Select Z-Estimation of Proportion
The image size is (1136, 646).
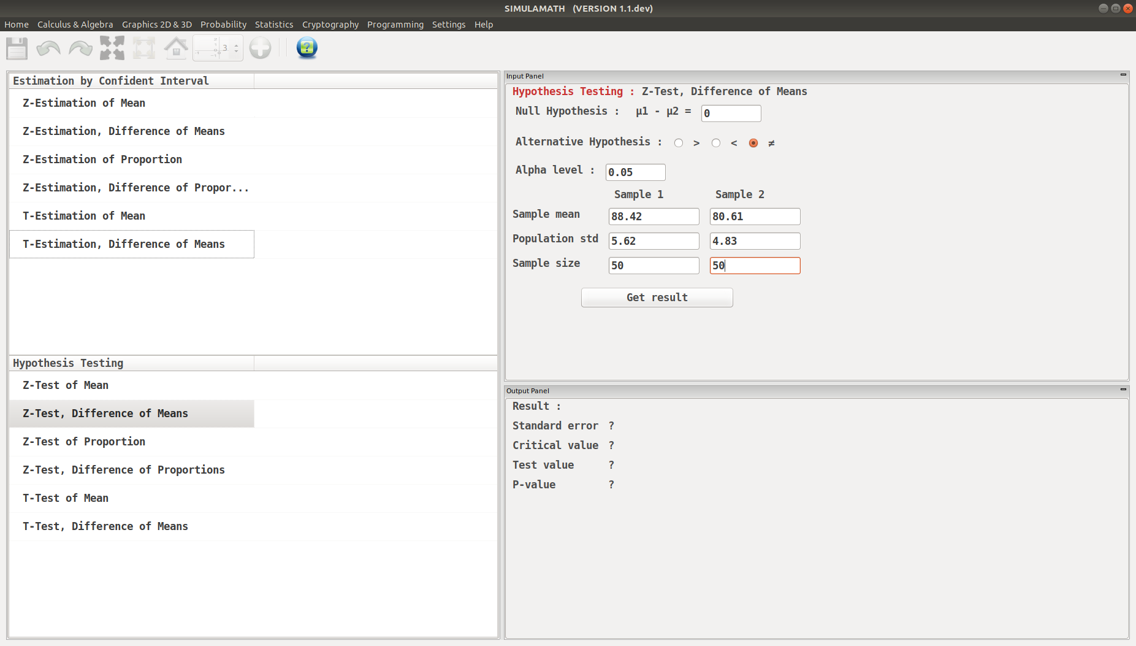[x=132, y=160]
